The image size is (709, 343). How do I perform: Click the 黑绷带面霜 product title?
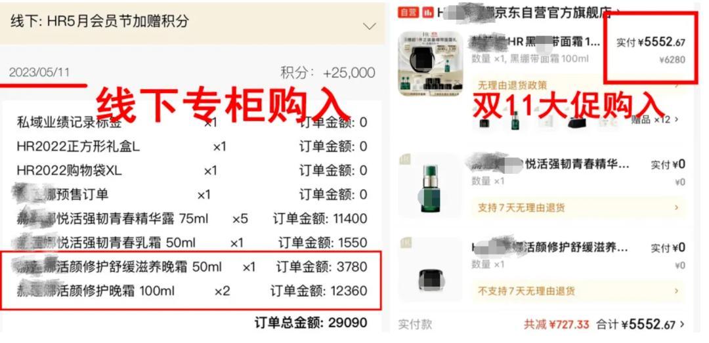click(x=536, y=42)
